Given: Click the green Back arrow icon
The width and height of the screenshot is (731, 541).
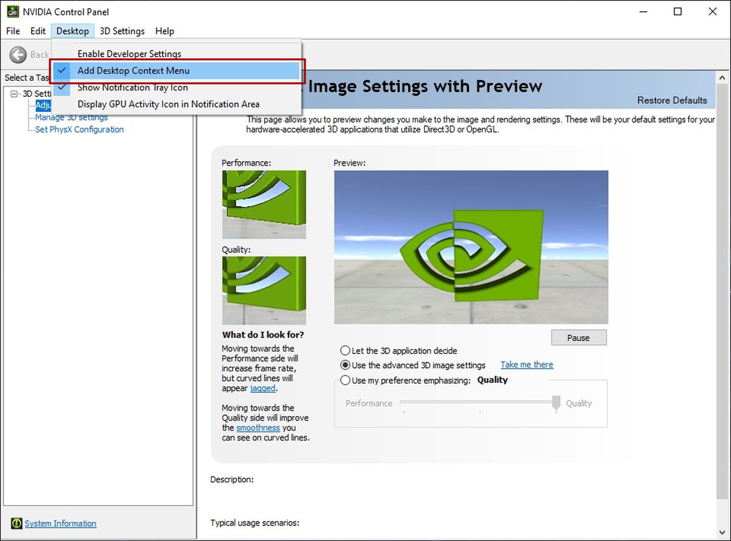Looking at the screenshot, I should 18,55.
